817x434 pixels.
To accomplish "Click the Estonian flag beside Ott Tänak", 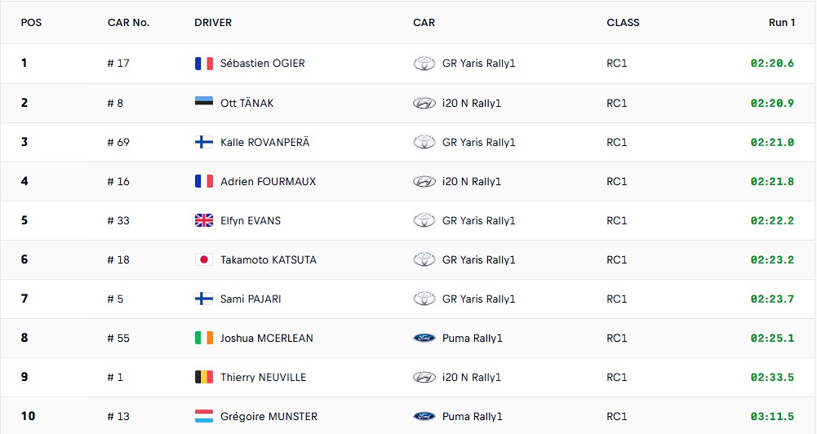I will coord(204,103).
